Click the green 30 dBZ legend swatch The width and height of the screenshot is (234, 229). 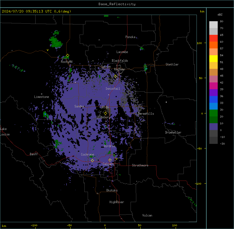[x=213, y=113]
